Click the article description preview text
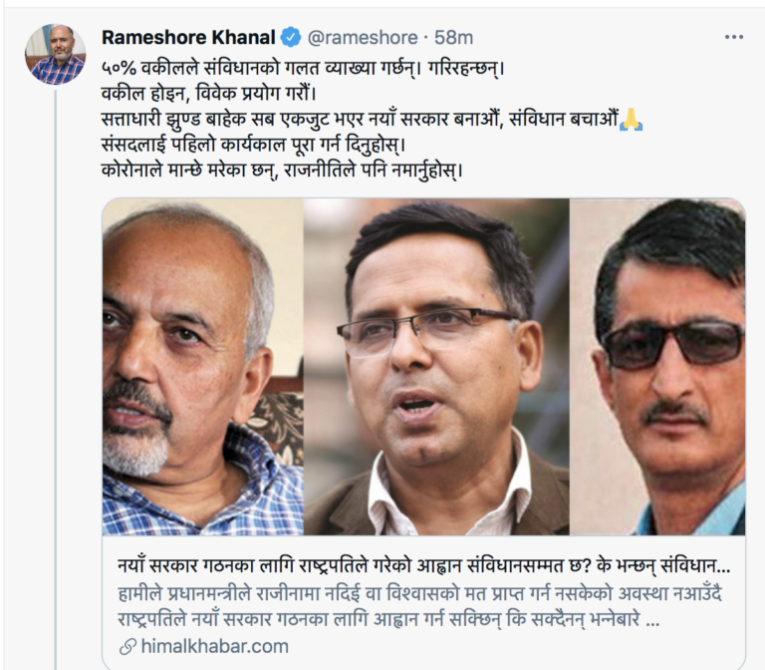 coord(419,606)
